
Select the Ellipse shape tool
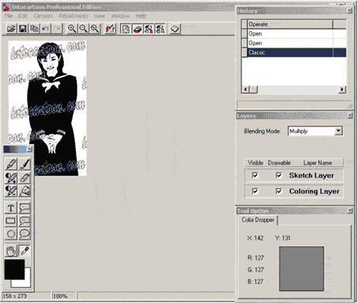(x=11, y=234)
